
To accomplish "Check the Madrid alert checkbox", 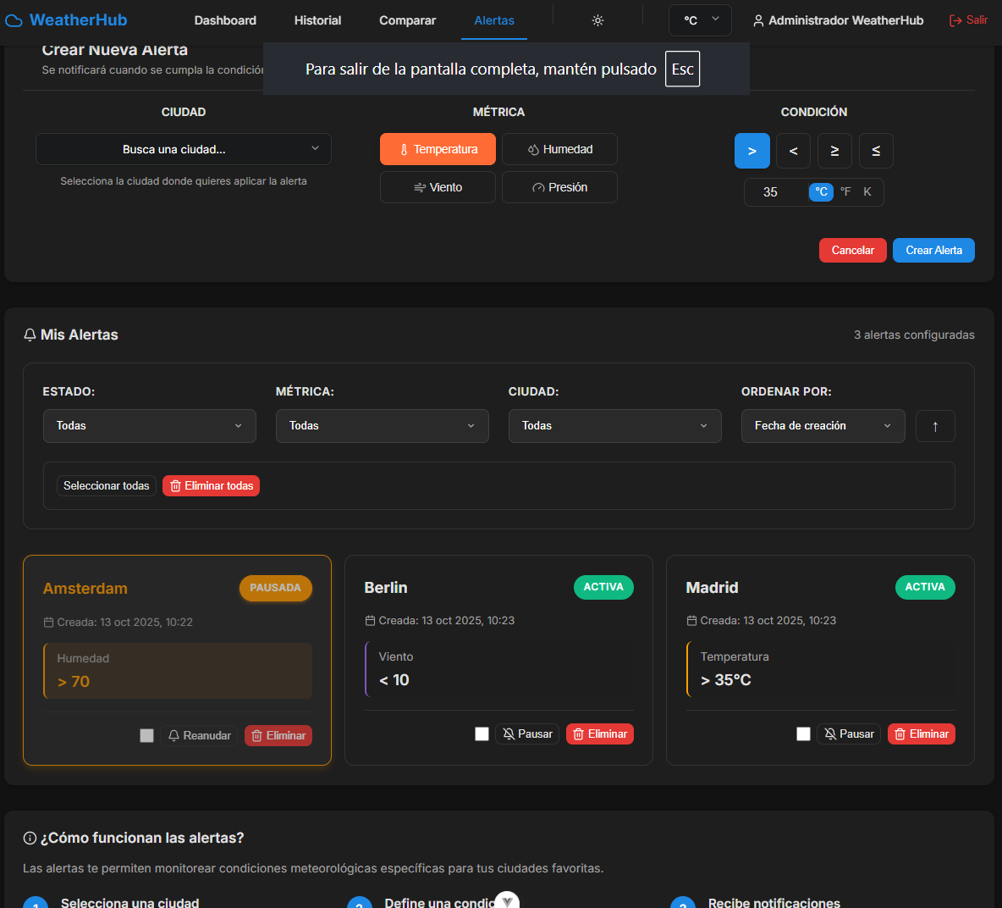I will point(804,734).
